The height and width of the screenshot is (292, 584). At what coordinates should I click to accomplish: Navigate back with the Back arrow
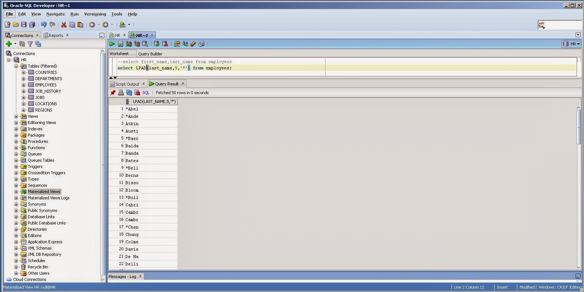pyautogui.click(x=92, y=25)
